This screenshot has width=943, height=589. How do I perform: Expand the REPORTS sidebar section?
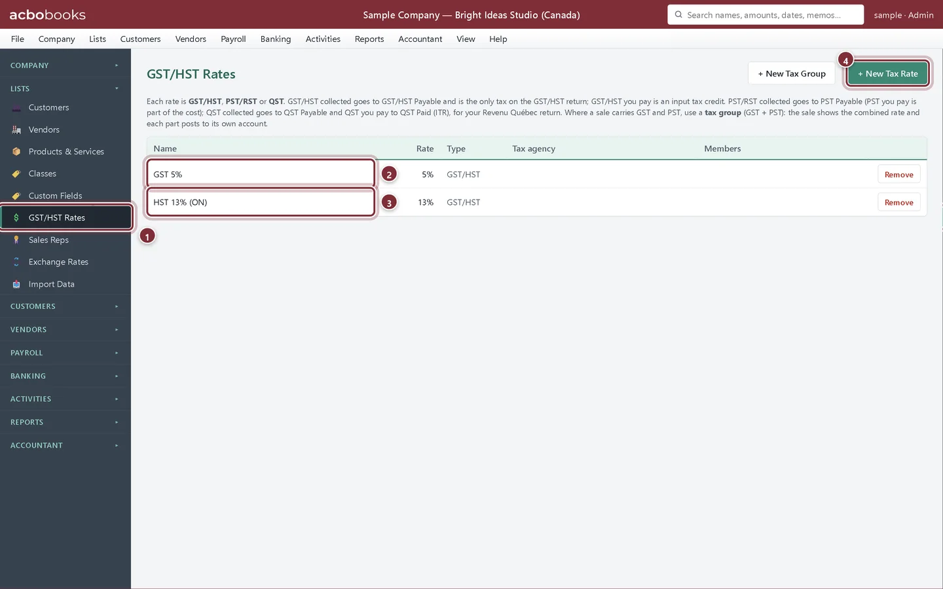tap(65, 422)
